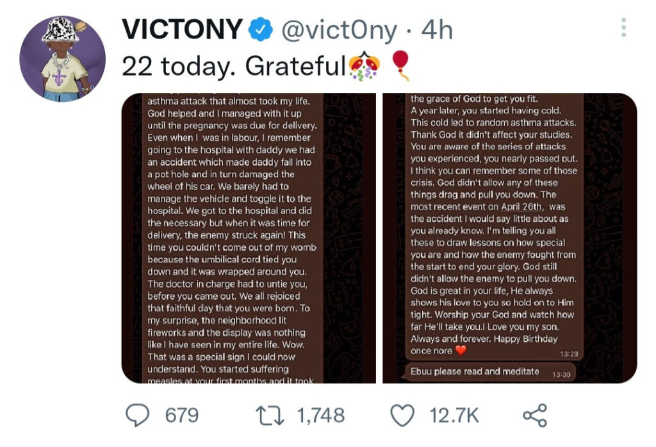Click the 12.7K likes count
The image size is (656, 447).
[454, 416]
